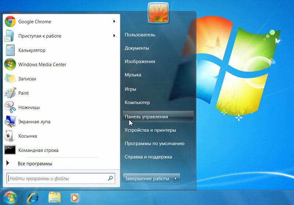Click the magnifier search icon

click(111, 178)
